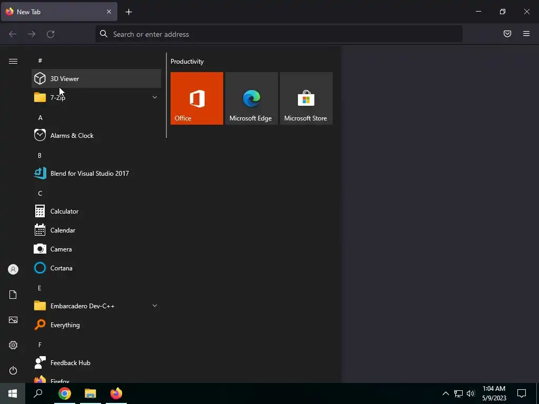Open Feedback Hub
Viewport: 539px width, 404px height.
click(96, 363)
